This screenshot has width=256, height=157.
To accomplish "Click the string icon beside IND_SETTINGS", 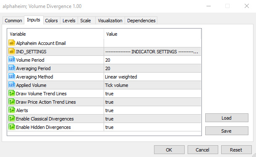I will point(12,52).
